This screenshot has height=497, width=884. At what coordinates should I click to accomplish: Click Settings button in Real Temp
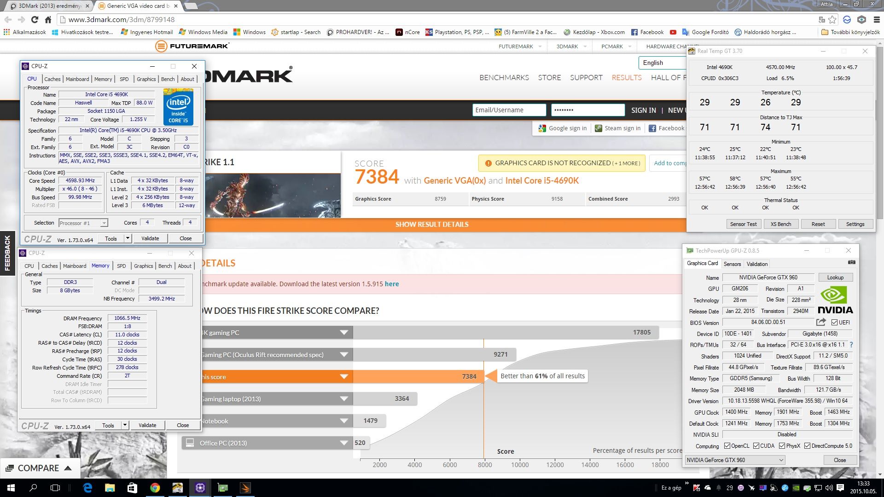pyautogui.click(x=855, y=224)
